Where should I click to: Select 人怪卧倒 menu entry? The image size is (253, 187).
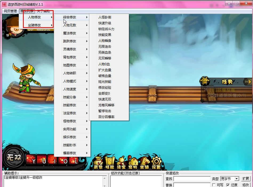coord(109,17)
